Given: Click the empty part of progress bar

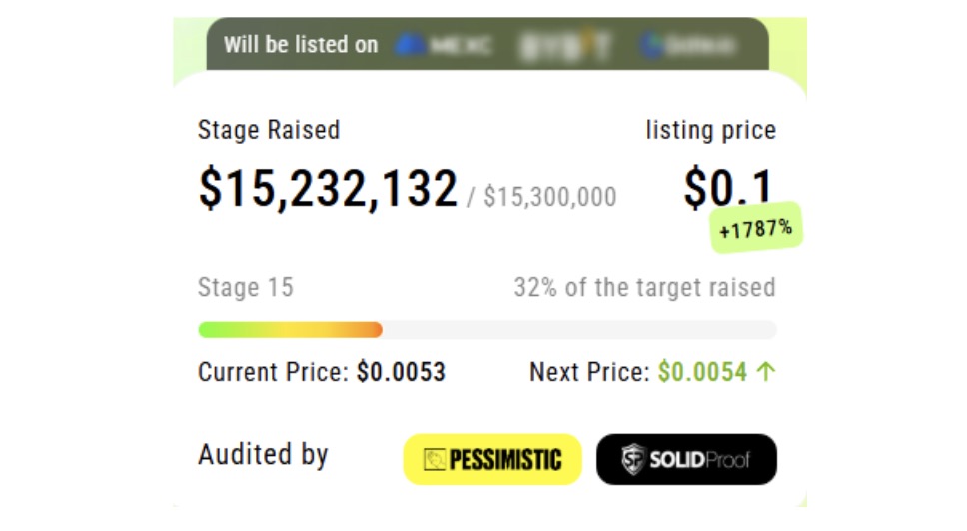Looking at the screenshot, I should pos(579,330).
